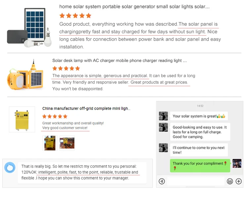Click star rating under home solar system title
This screenshot has width=248, height=198.
[75, 16]
